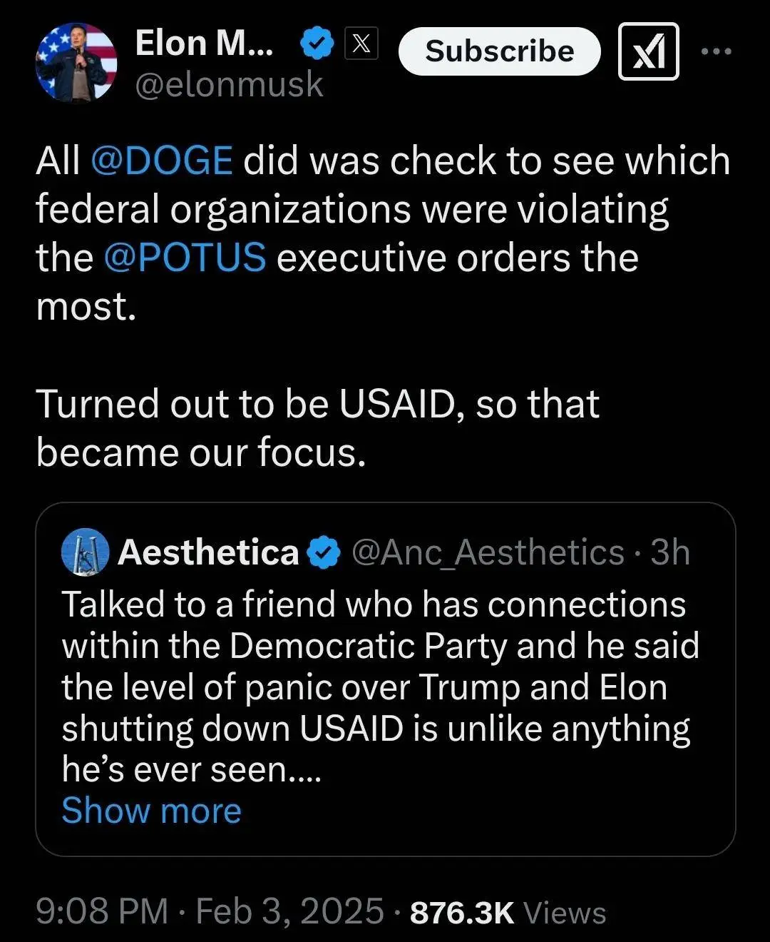Viewport: 770px width, 942px height.
Task: Open the @POTUS mention link
Action: coord(185,258)
